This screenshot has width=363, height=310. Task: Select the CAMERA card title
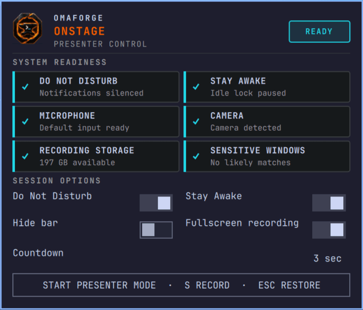point(227,116)
